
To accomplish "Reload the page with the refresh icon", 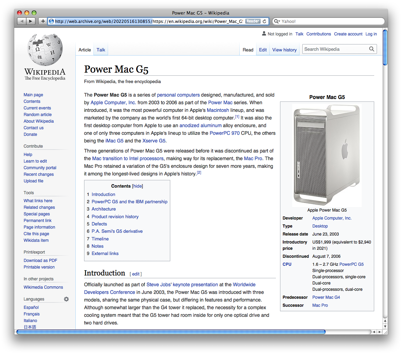I will pyautogui.click(x=264, y=21).
